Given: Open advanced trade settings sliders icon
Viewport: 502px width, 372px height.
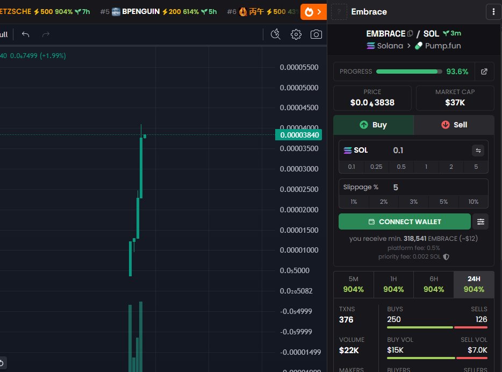Looking at the screenshot, I should (x=481, y=221).
